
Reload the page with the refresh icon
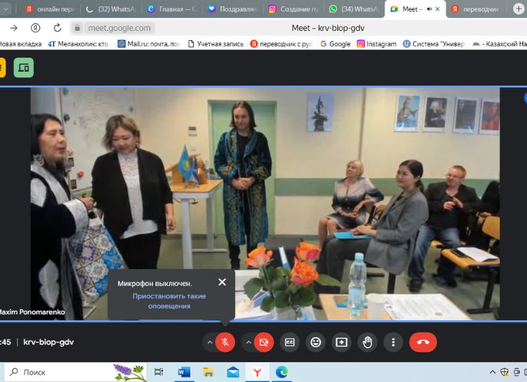57,28
